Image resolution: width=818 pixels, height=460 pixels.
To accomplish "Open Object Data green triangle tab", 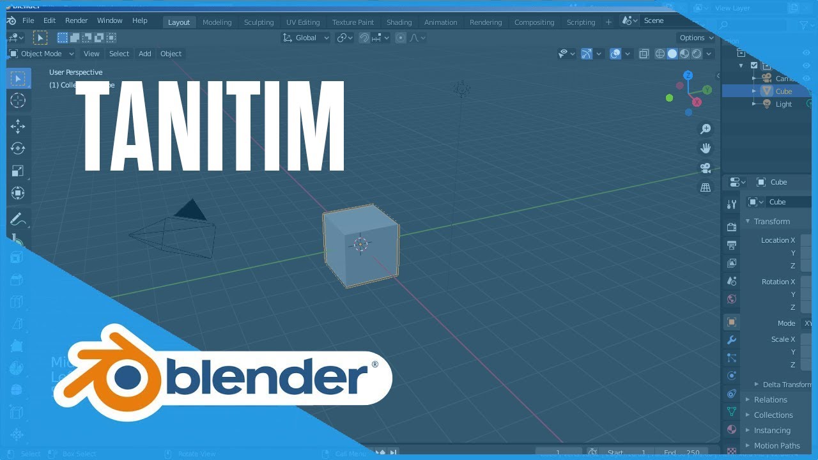I will point(732,411).
